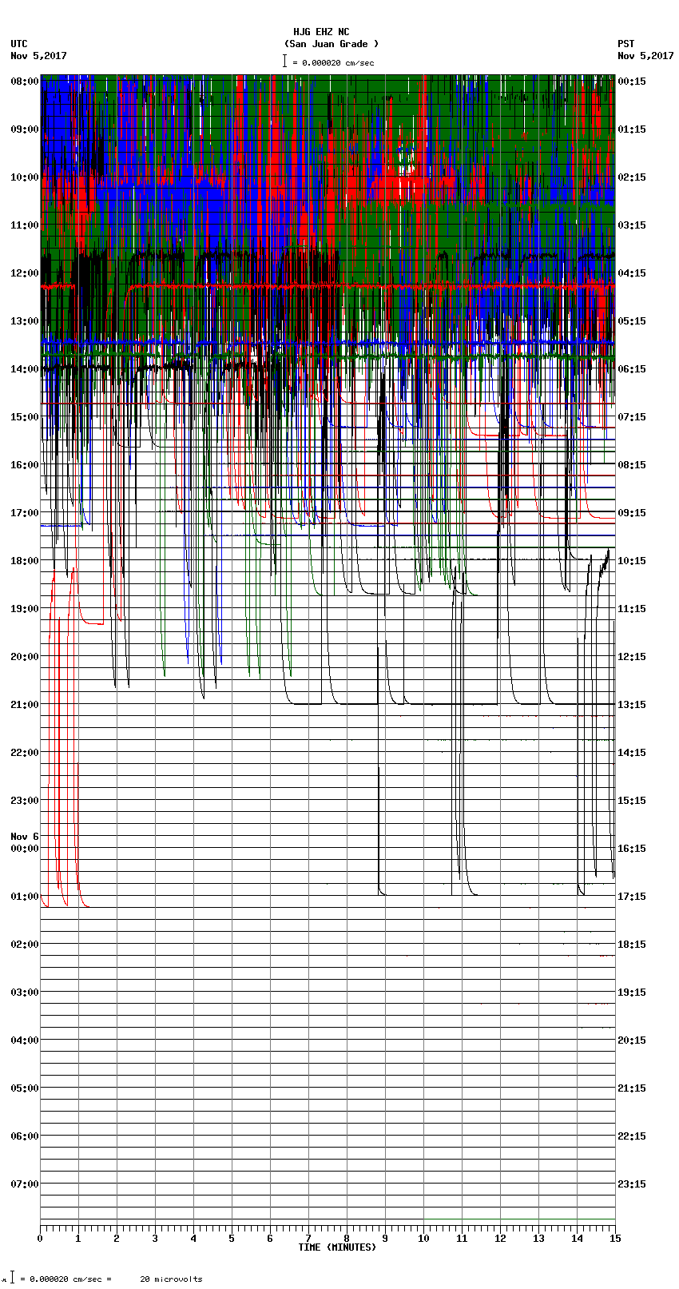Click the 08:15 PST row label
679x1289 pixels.
coord(632,465)
